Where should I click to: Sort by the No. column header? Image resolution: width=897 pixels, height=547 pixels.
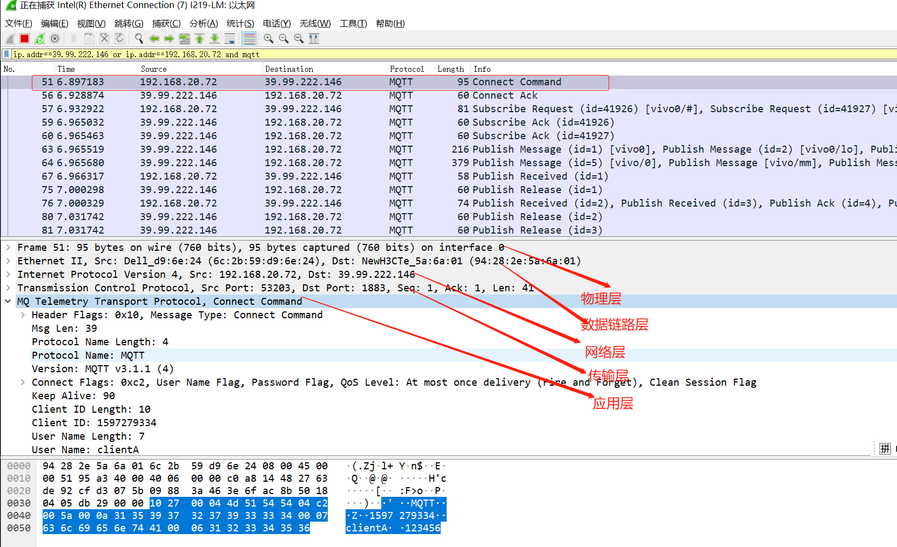coord(28,69)
